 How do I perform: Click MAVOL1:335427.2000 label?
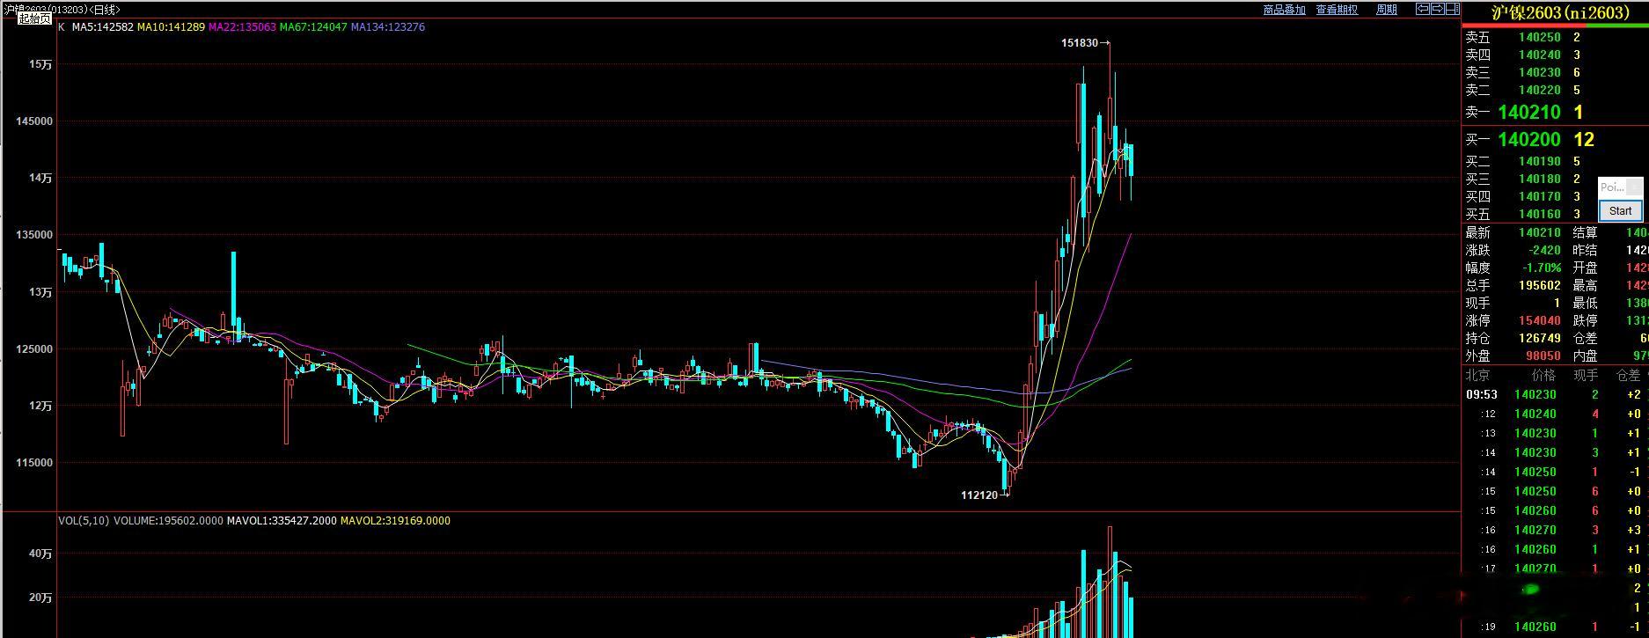(282, 521)
